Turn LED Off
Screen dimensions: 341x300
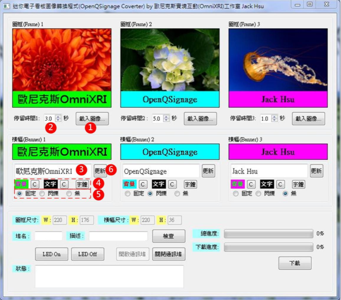pos(88,254)
